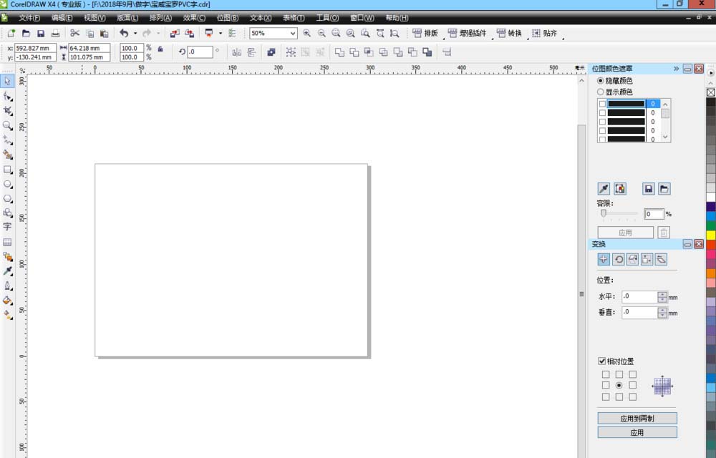
Task: Select the Pick tool in the toolbox
Action: [7, 81]
